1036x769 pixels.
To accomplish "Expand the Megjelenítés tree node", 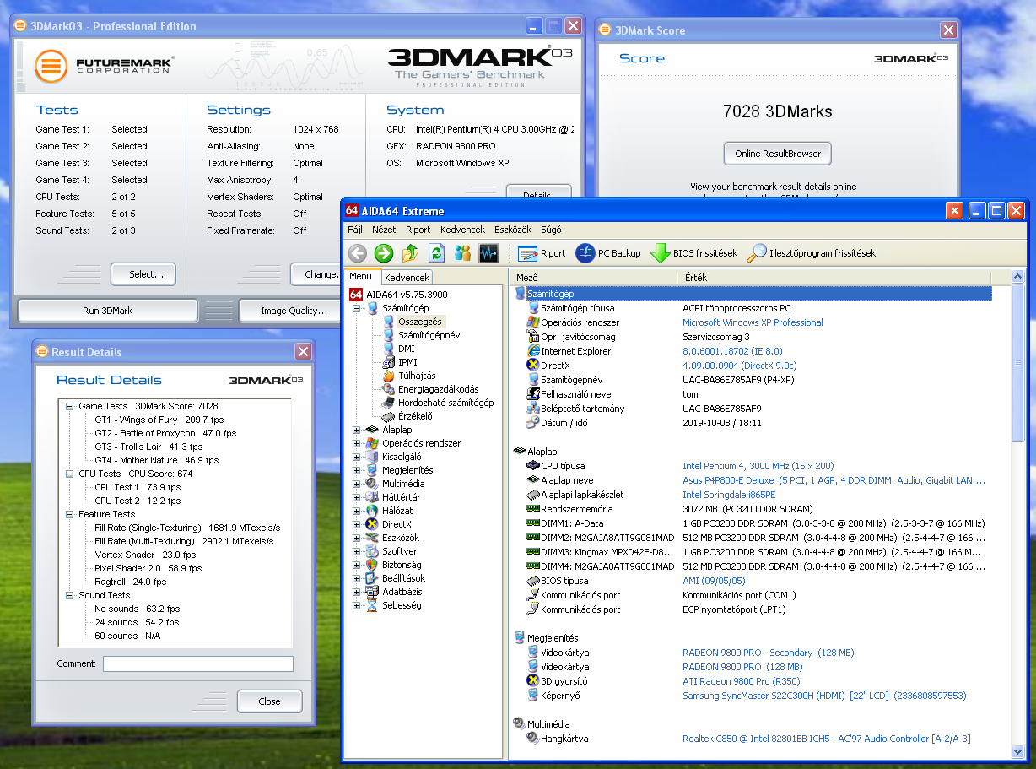I will (x=356, y=470).
